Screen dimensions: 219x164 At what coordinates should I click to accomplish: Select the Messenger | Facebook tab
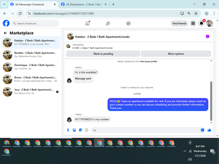click(33, 4)
